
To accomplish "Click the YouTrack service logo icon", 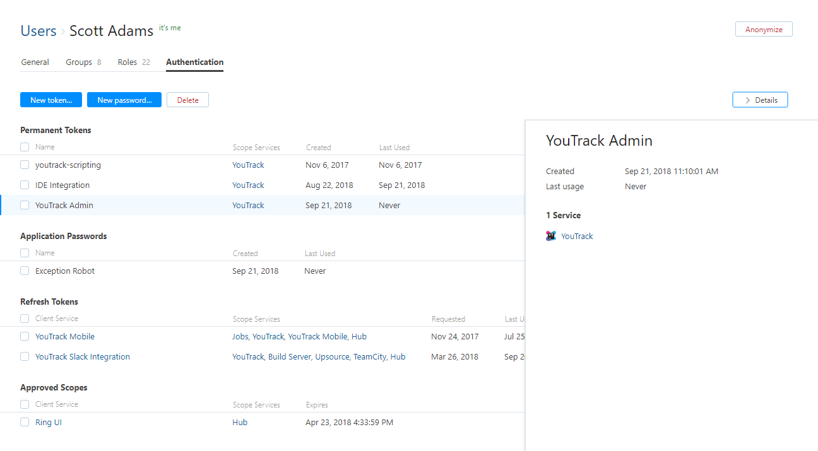I will (x=551, y=236).
